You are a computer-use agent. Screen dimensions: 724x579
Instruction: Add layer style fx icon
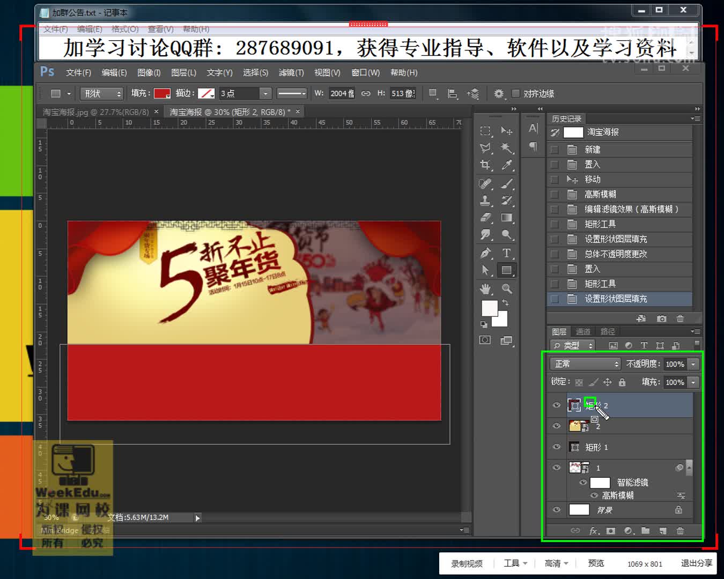point(594,531)
